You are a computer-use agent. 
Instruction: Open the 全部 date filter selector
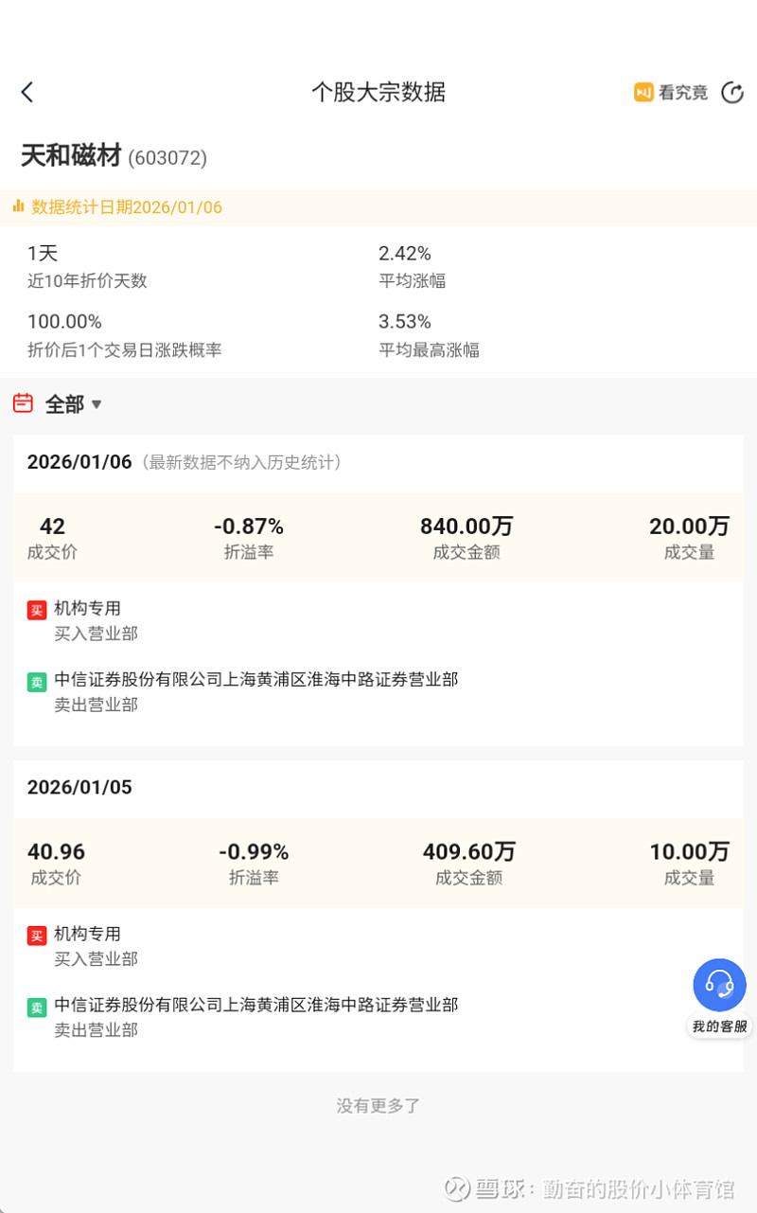pos(64,404)
